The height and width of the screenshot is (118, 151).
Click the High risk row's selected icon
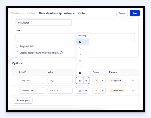80,80
